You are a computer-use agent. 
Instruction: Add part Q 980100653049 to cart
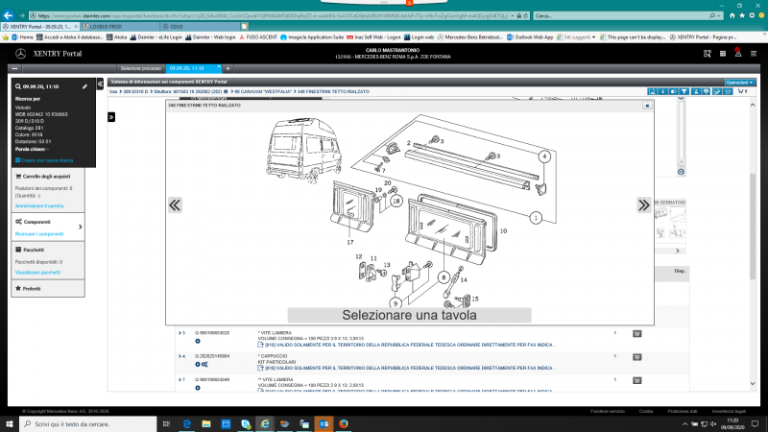(636, 381)
